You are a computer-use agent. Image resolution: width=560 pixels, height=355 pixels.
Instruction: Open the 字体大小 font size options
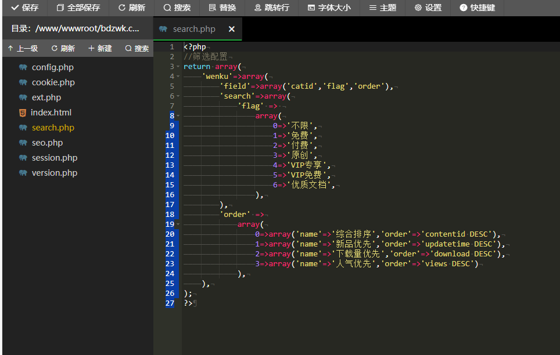coord(329,8)
